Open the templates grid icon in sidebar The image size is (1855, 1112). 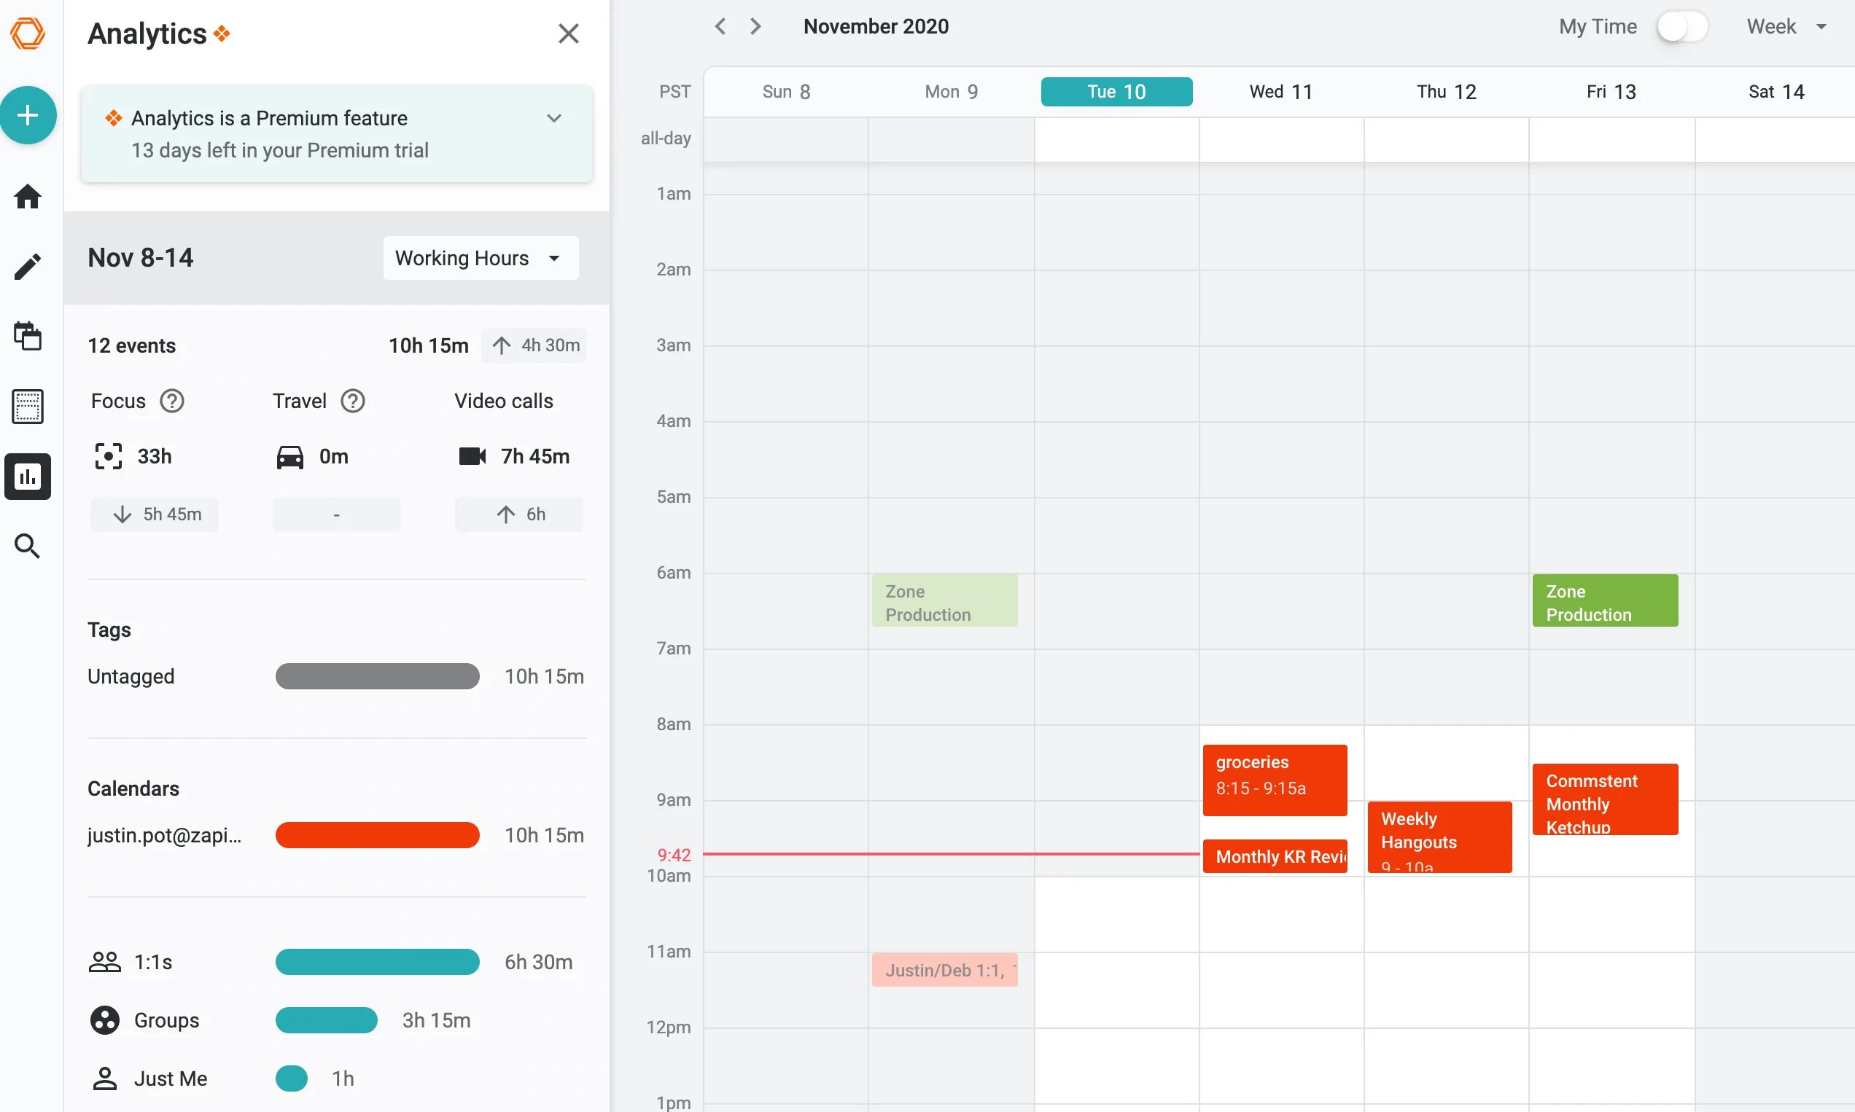tap(28, 407)
